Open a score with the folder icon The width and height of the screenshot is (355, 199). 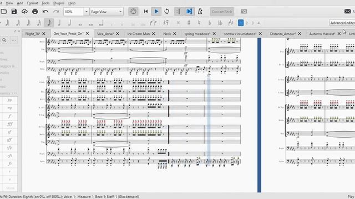coord(4,11)
